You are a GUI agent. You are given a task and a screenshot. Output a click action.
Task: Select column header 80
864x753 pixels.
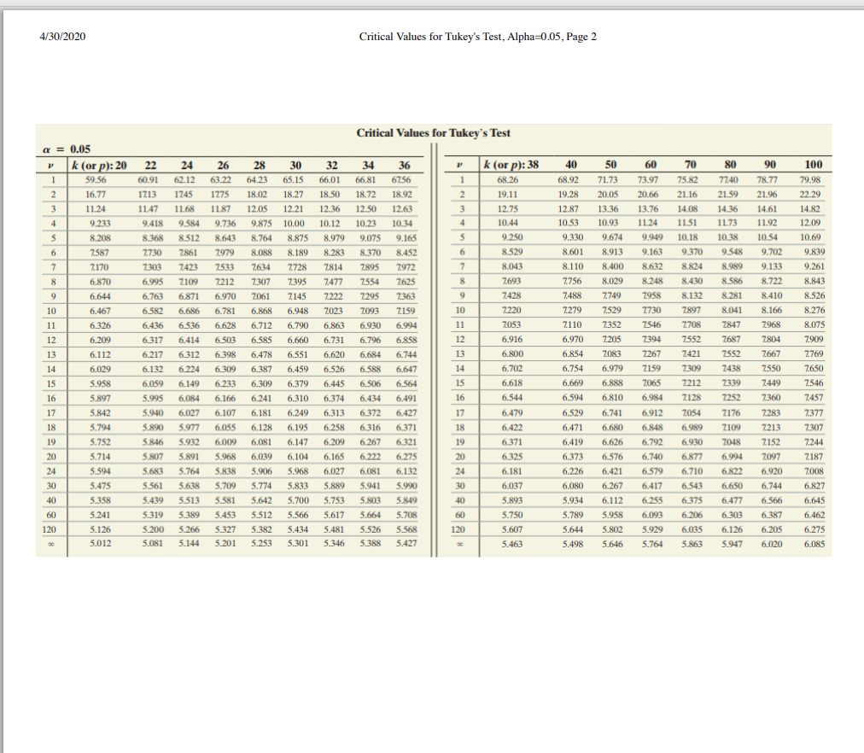point(730,165)
